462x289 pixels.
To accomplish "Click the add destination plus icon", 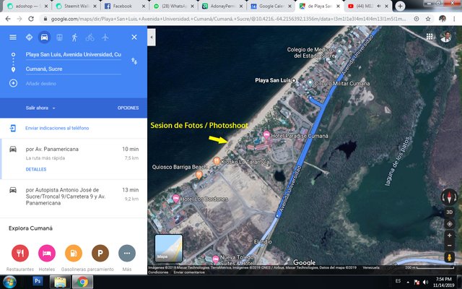I will 13,83.
